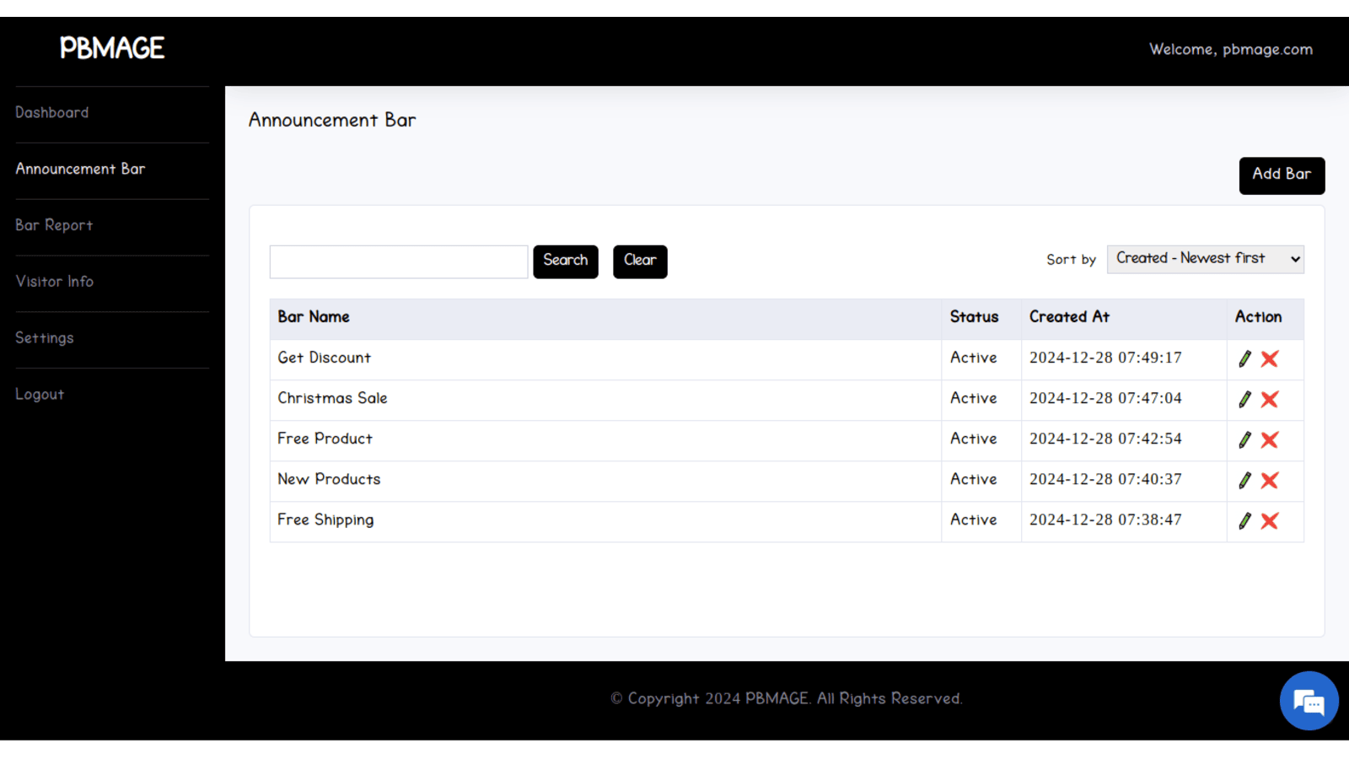Select the New Products bar name
1349x759 pixels.
(x=329, y=479)
